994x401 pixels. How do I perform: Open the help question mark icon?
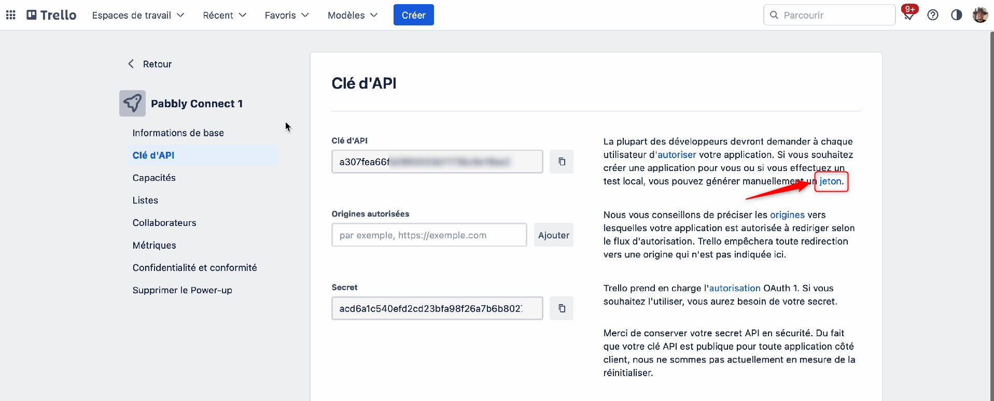point(933,15)
